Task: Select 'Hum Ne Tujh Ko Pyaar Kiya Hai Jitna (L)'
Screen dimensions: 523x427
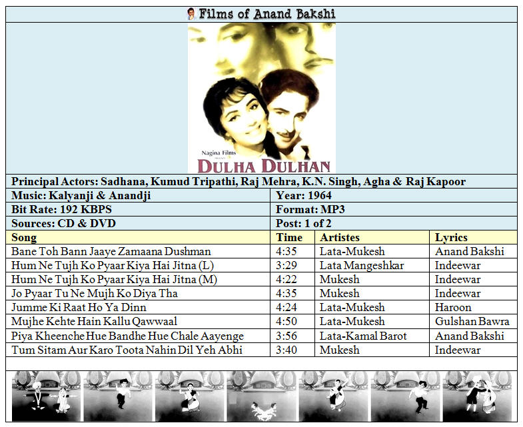Action: (x=113, y=266)
